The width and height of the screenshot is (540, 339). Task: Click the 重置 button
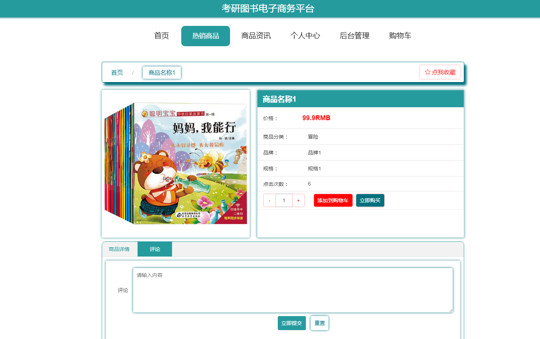pos(320,323)
